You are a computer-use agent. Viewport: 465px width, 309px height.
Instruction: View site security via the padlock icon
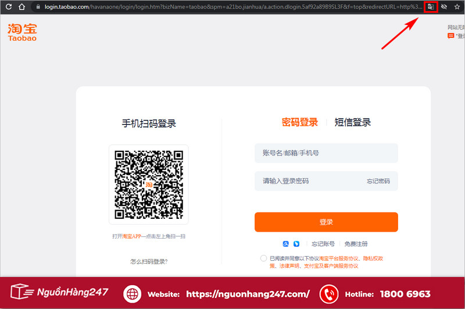pos(38,6)
